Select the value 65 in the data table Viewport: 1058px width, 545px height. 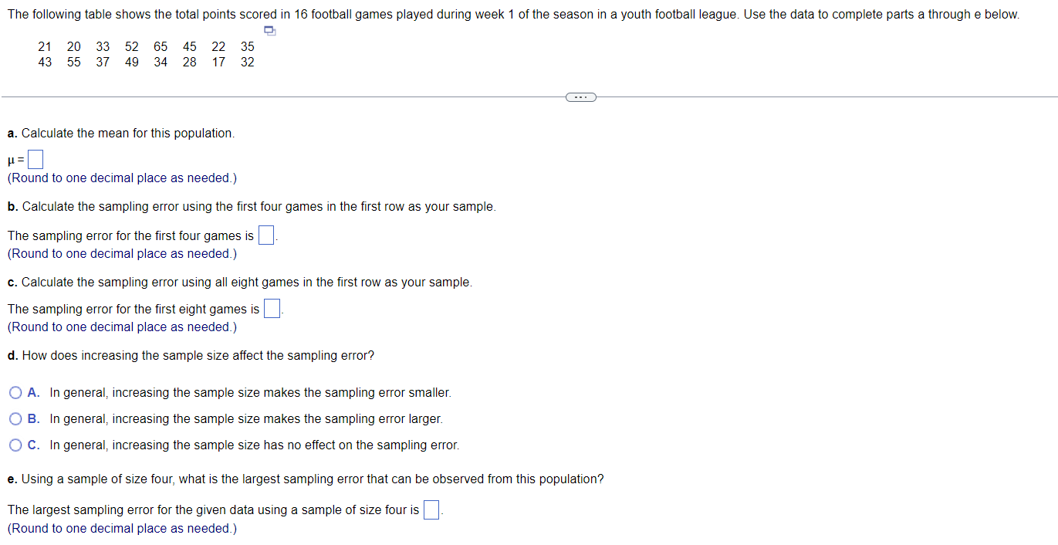click(160, 46)
